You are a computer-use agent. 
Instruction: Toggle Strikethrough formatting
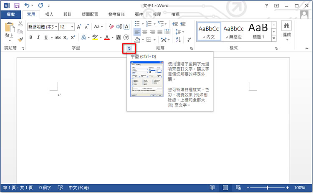58,37
